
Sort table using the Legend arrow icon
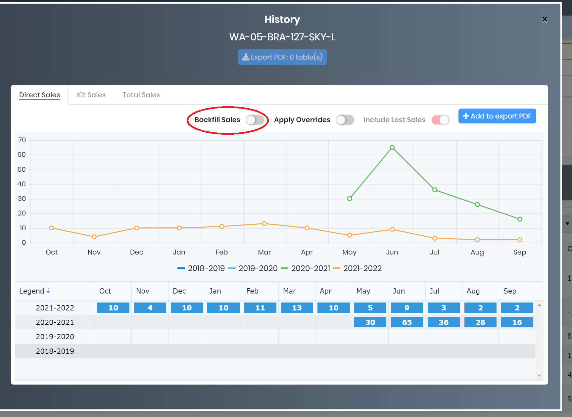click(x=48, y=291)
